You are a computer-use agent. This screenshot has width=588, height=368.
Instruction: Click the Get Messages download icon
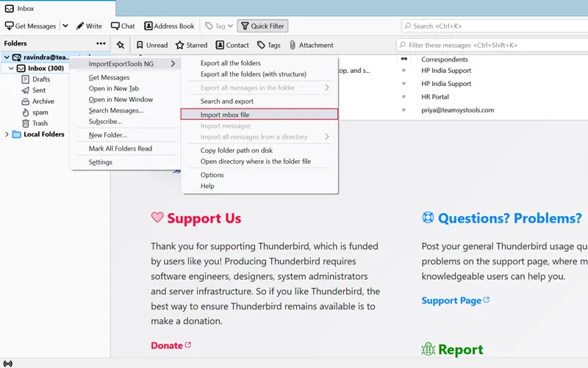coord(9,26)
